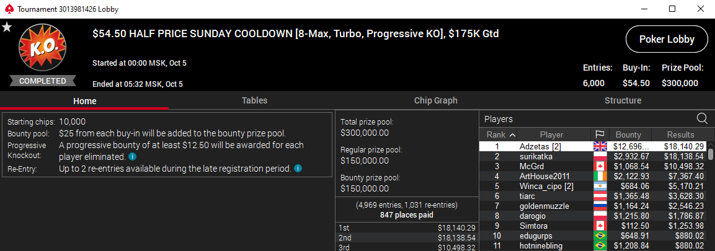Screen dimensions: 715x251
Task: Maximize the tournament lobby window
Action: pos(672,9)
